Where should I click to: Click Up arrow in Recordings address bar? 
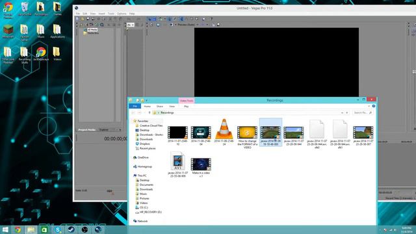[x=149, y=112]
